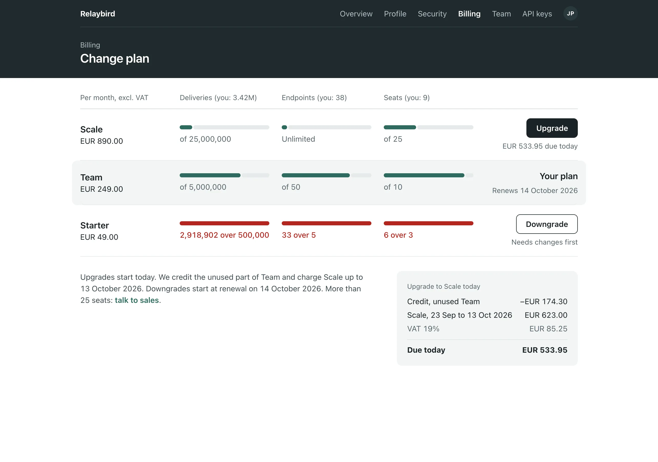Navigate to the Team tab

point(501,14)
